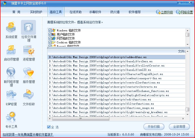Toggle the 网页临时文件 checkbox

(50, 38)
